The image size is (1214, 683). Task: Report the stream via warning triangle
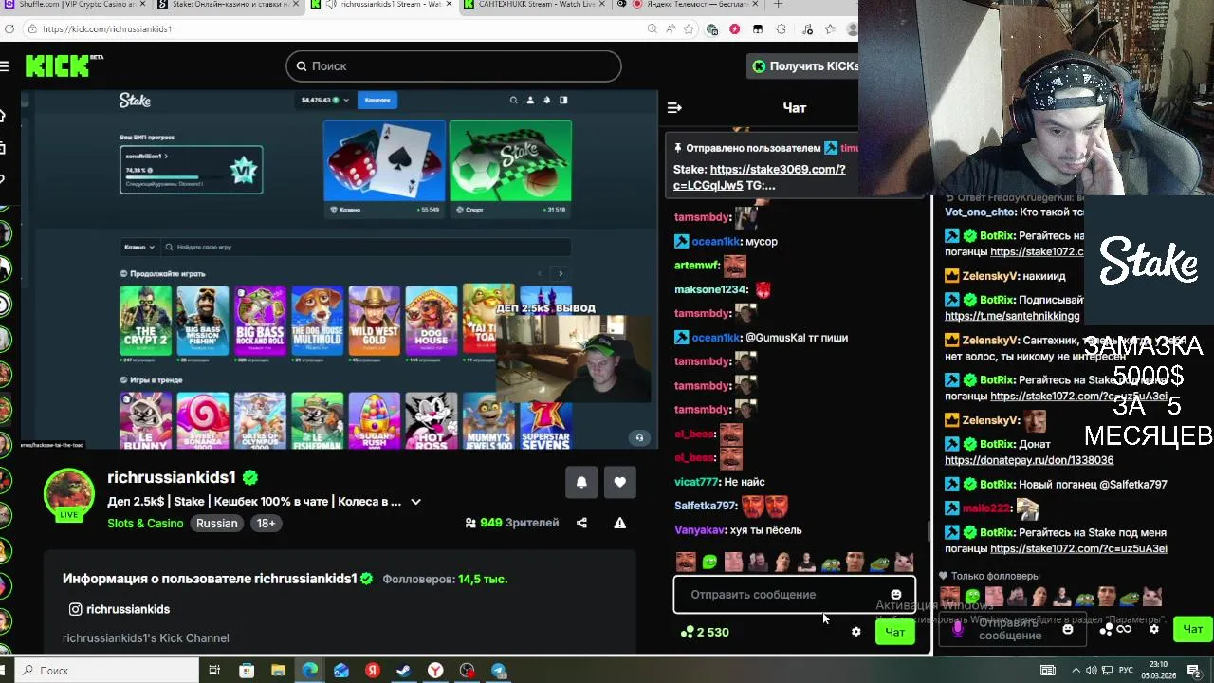coord(619,523)
